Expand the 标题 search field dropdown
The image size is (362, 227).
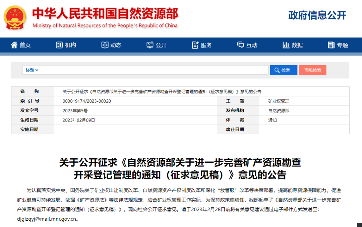32,70
